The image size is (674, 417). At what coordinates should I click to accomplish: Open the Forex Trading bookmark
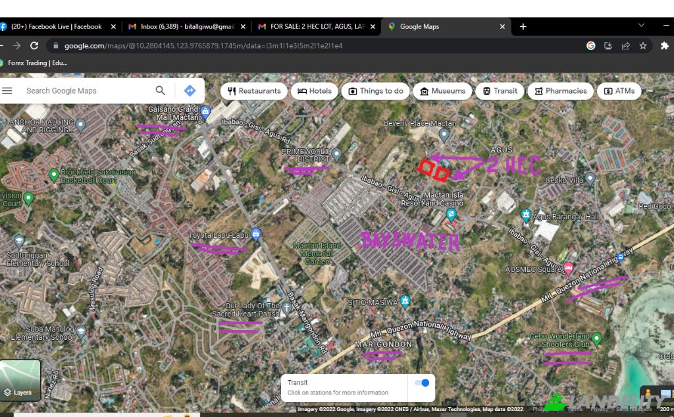pyautogui.click(x=36, y=63)
